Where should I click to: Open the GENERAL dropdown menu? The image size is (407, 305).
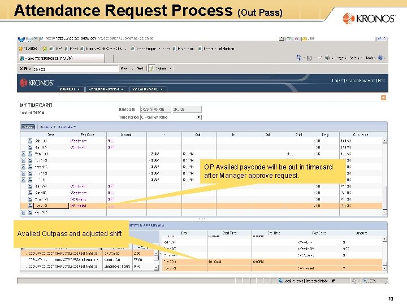[70, 89]
